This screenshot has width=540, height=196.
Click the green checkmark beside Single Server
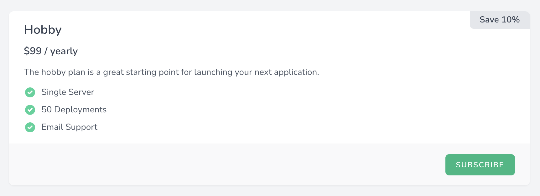pyautogui.click(x=30, y=92)
